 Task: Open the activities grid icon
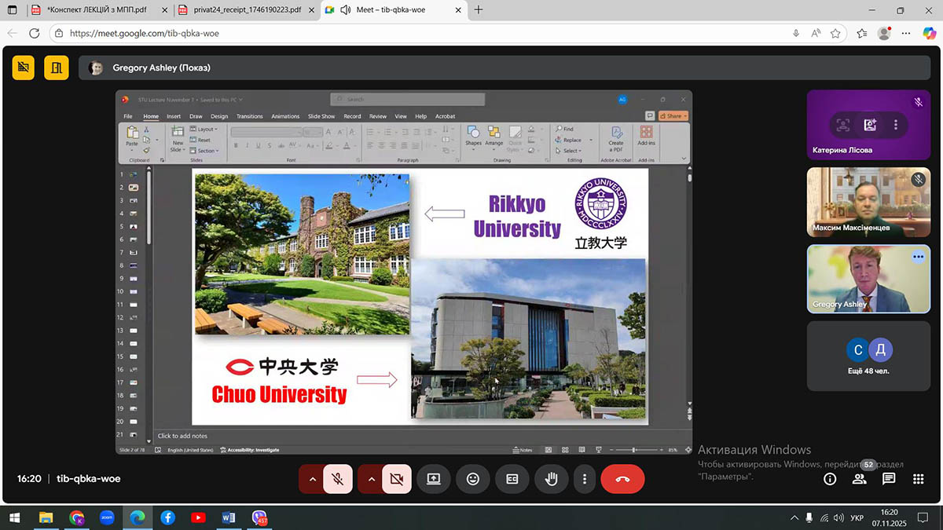[918, 479]
